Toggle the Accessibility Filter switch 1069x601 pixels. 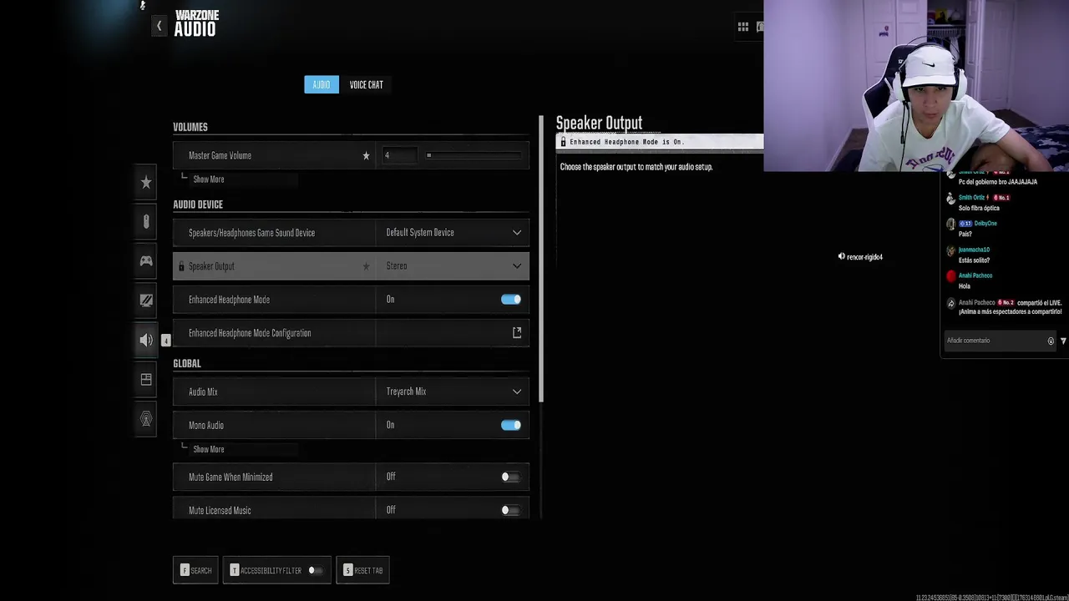pos(315,570)
